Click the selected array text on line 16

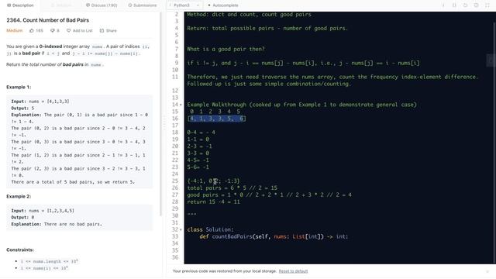(217, 119)
